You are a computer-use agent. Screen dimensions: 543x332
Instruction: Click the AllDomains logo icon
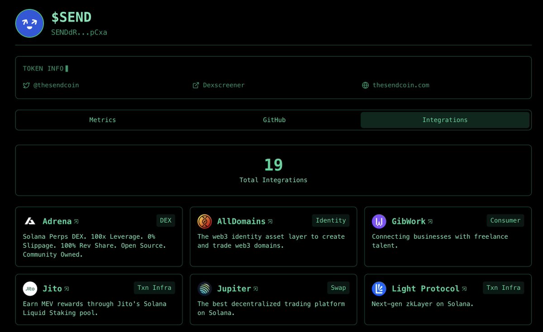tap(204, 221)
